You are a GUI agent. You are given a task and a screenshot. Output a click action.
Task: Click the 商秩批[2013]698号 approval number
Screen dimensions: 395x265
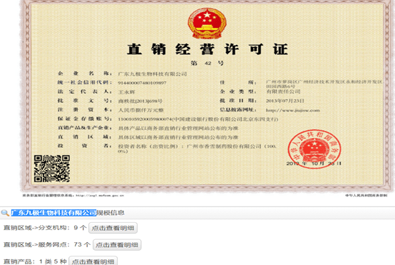(x=140, y=101)
